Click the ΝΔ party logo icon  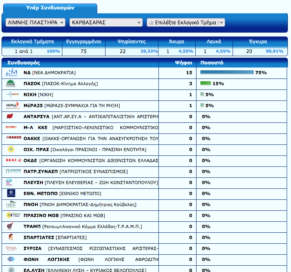click(12, 73)
